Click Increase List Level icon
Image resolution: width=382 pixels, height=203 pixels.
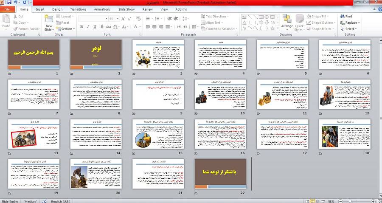(176, 19)
